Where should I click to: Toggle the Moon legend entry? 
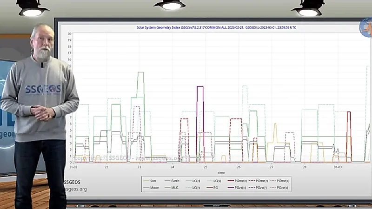pos(153,188)
